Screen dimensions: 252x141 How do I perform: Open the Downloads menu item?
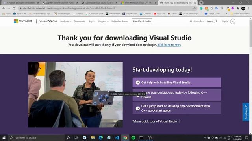coord(80,21)
